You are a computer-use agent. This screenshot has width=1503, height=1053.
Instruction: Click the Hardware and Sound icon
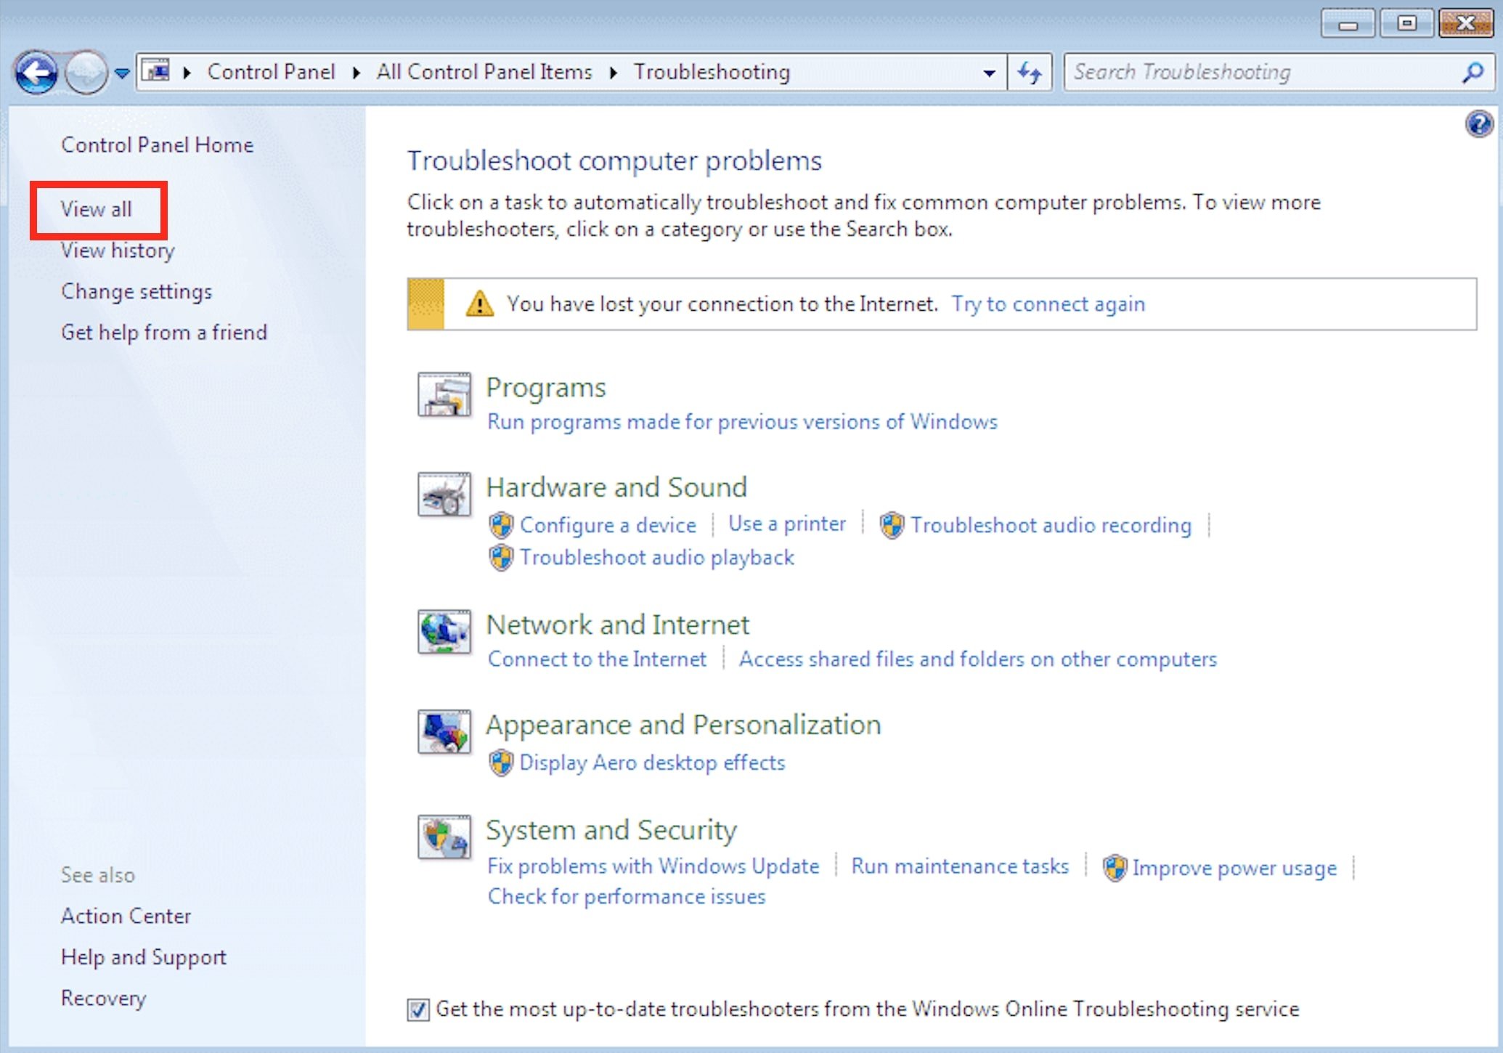(x=444, y=495)
